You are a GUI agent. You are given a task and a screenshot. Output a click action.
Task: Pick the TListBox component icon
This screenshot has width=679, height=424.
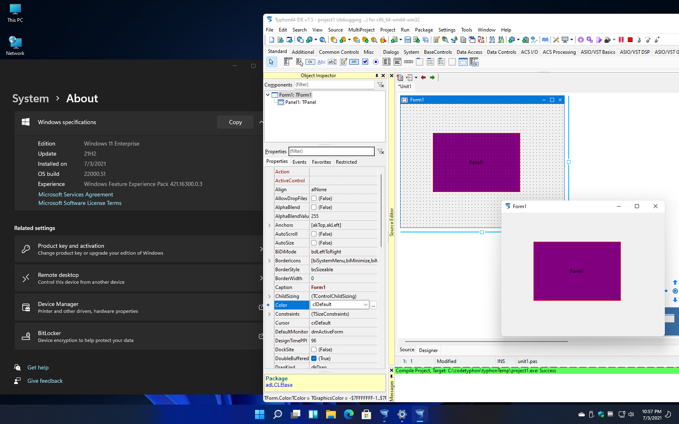[x=387, y=62]
